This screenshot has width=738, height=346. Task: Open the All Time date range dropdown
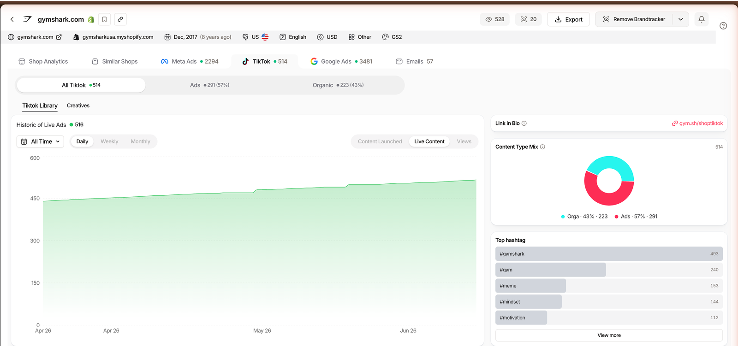[40, 141]
